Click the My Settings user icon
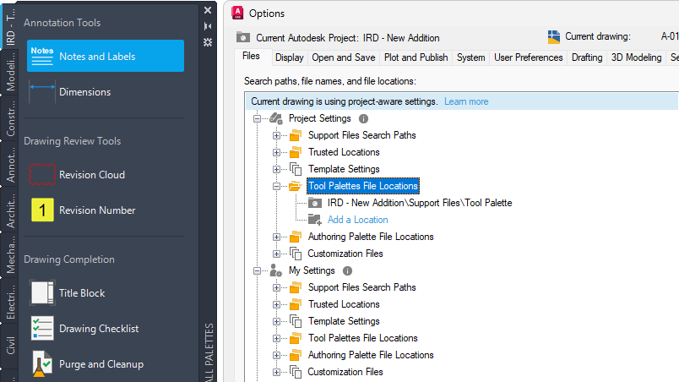Screen dimensions: 679x382 click(276, 270)
